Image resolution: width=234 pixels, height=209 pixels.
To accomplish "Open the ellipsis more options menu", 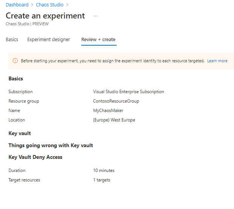I will [x=96, y=16].
